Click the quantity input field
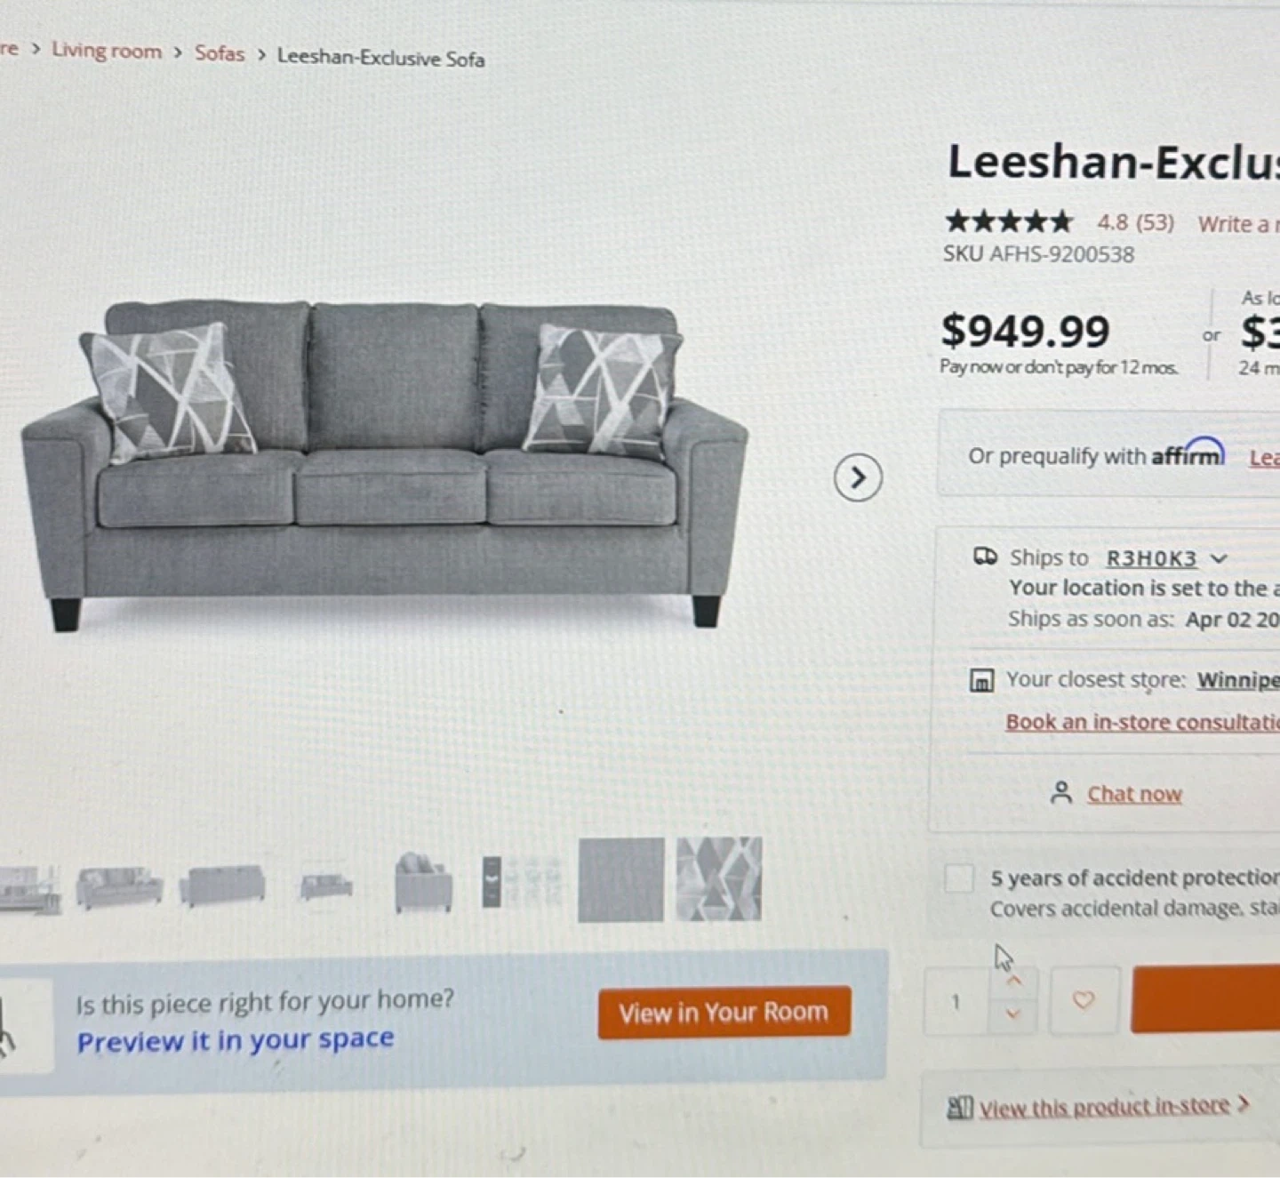The height and width of the screenshot is (1178, 1280). click(x=956, y=1002)
